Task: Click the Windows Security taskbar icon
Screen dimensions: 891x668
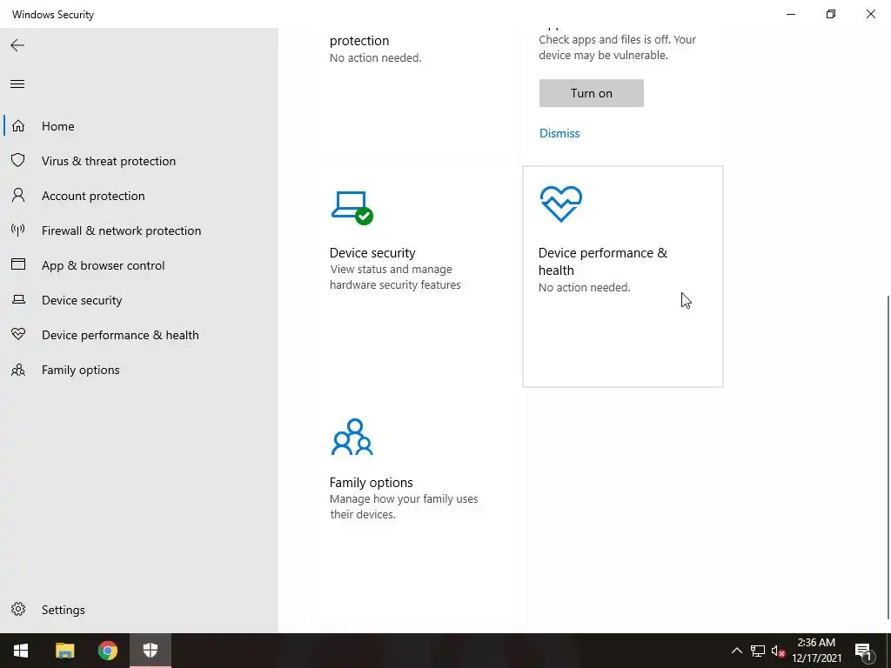Action: (x=150, y=651)
